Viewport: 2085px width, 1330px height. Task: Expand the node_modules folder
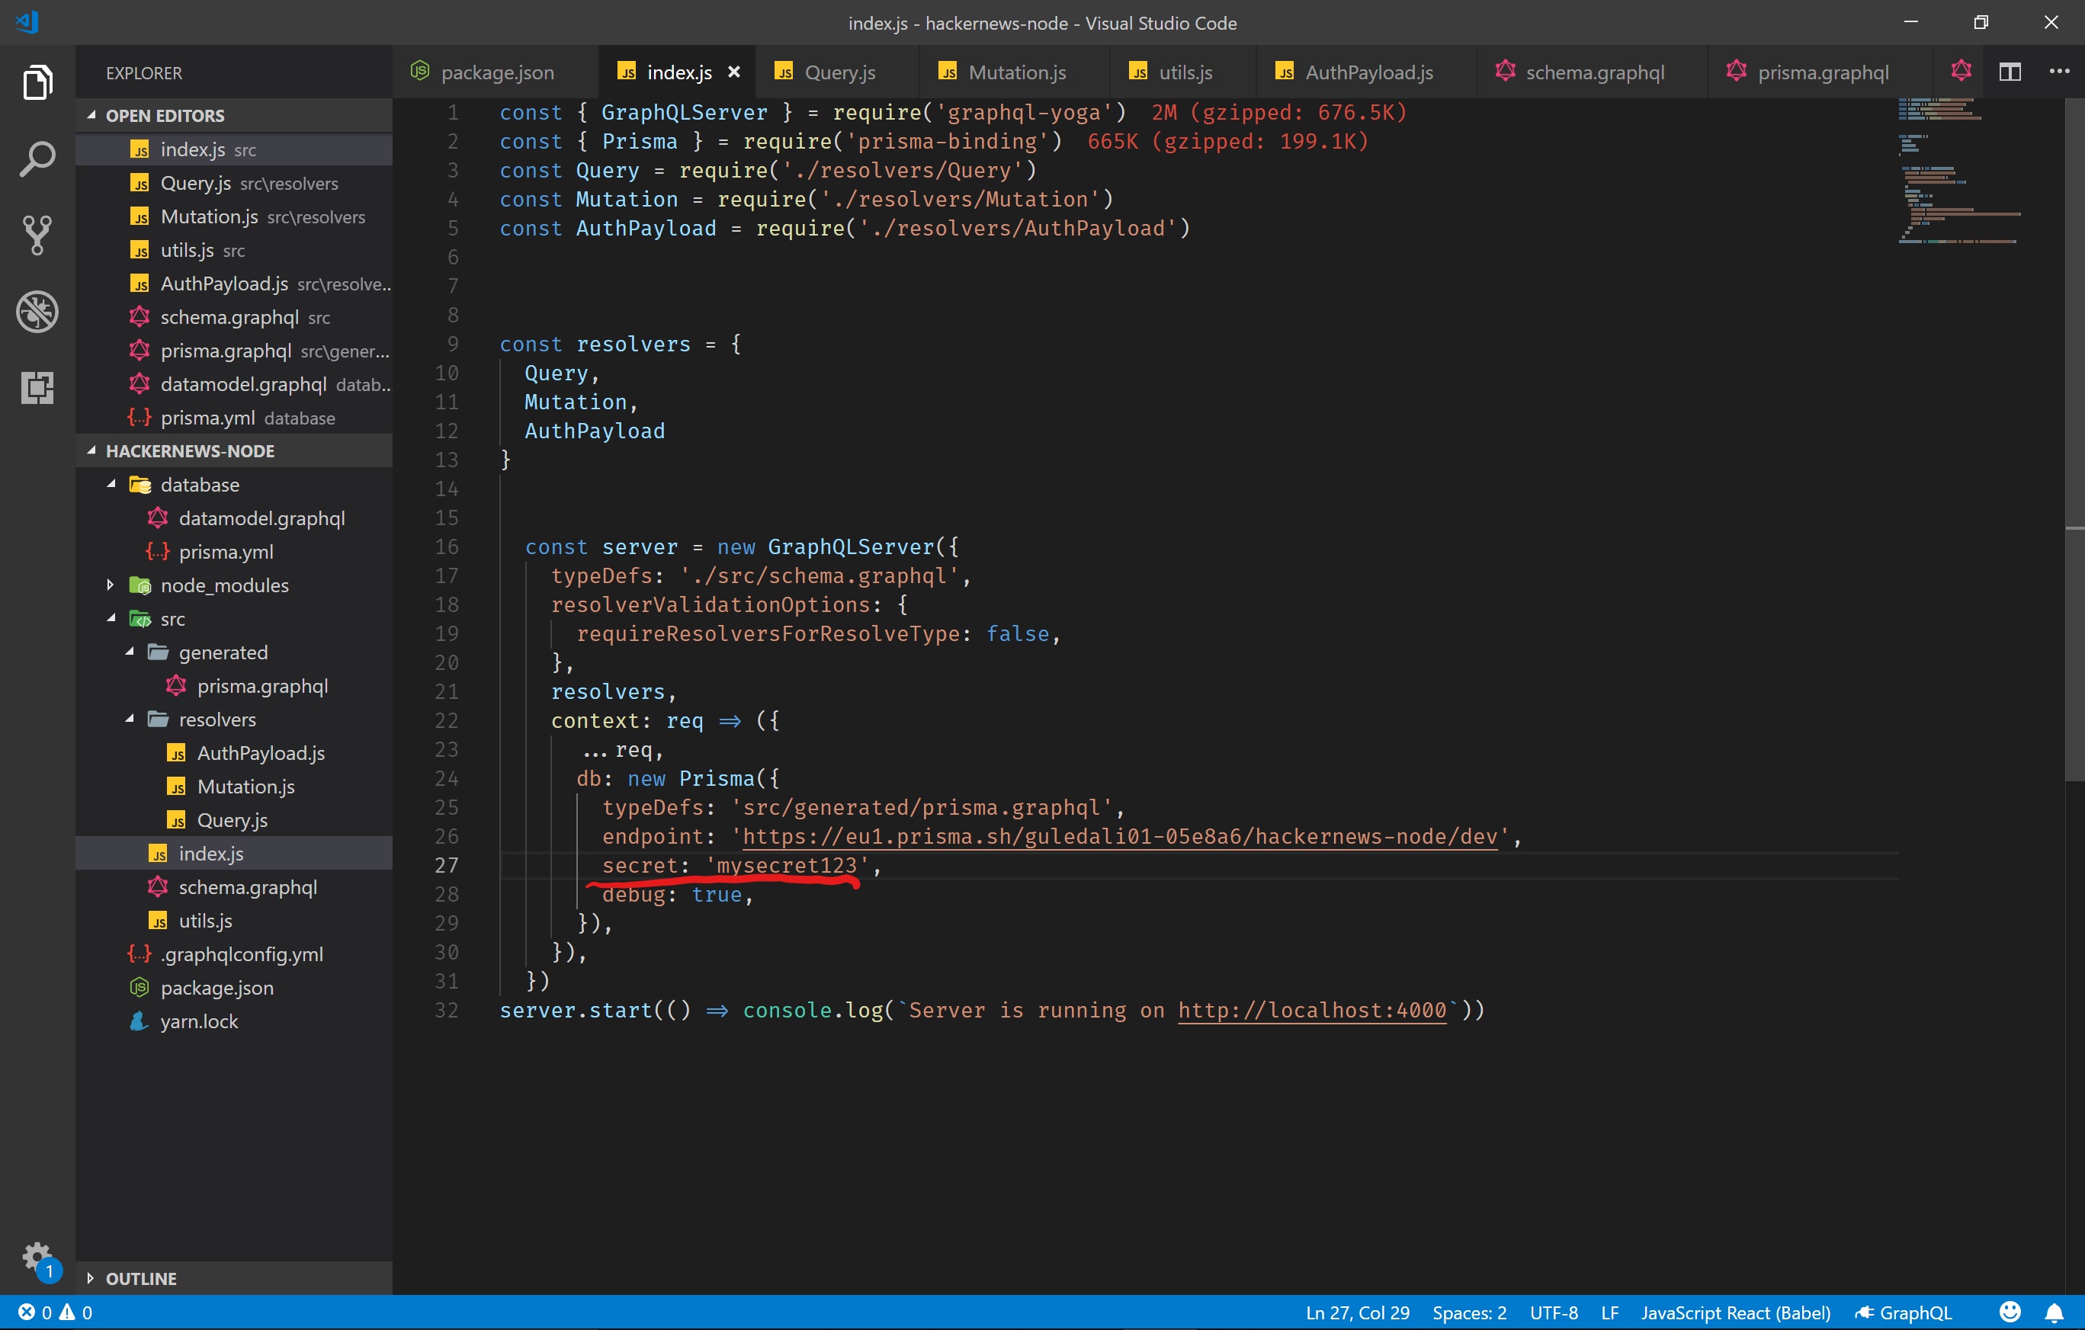[110, 585]
